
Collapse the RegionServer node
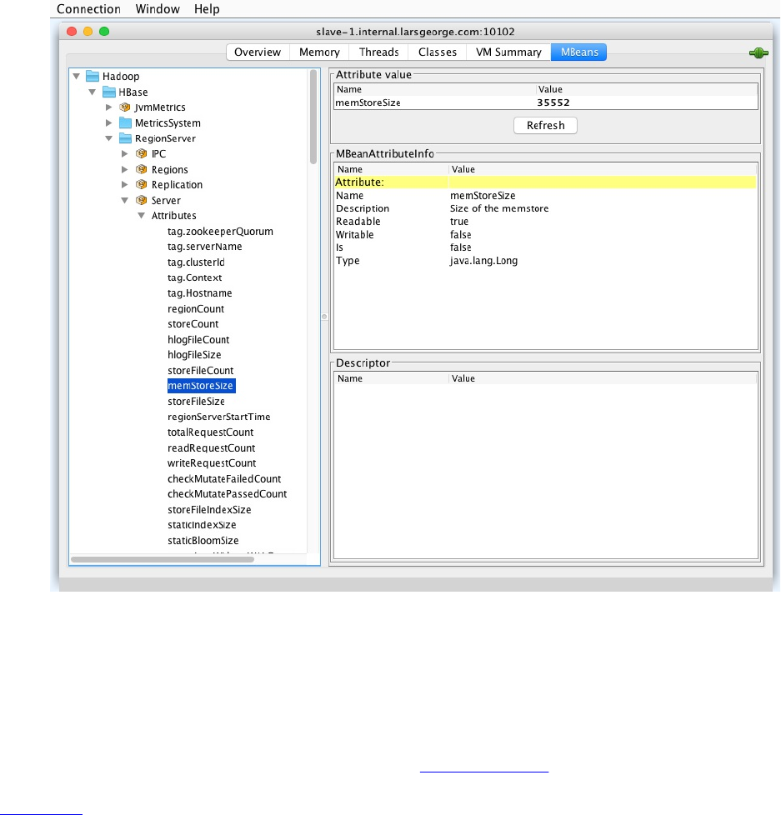[108, 138]
